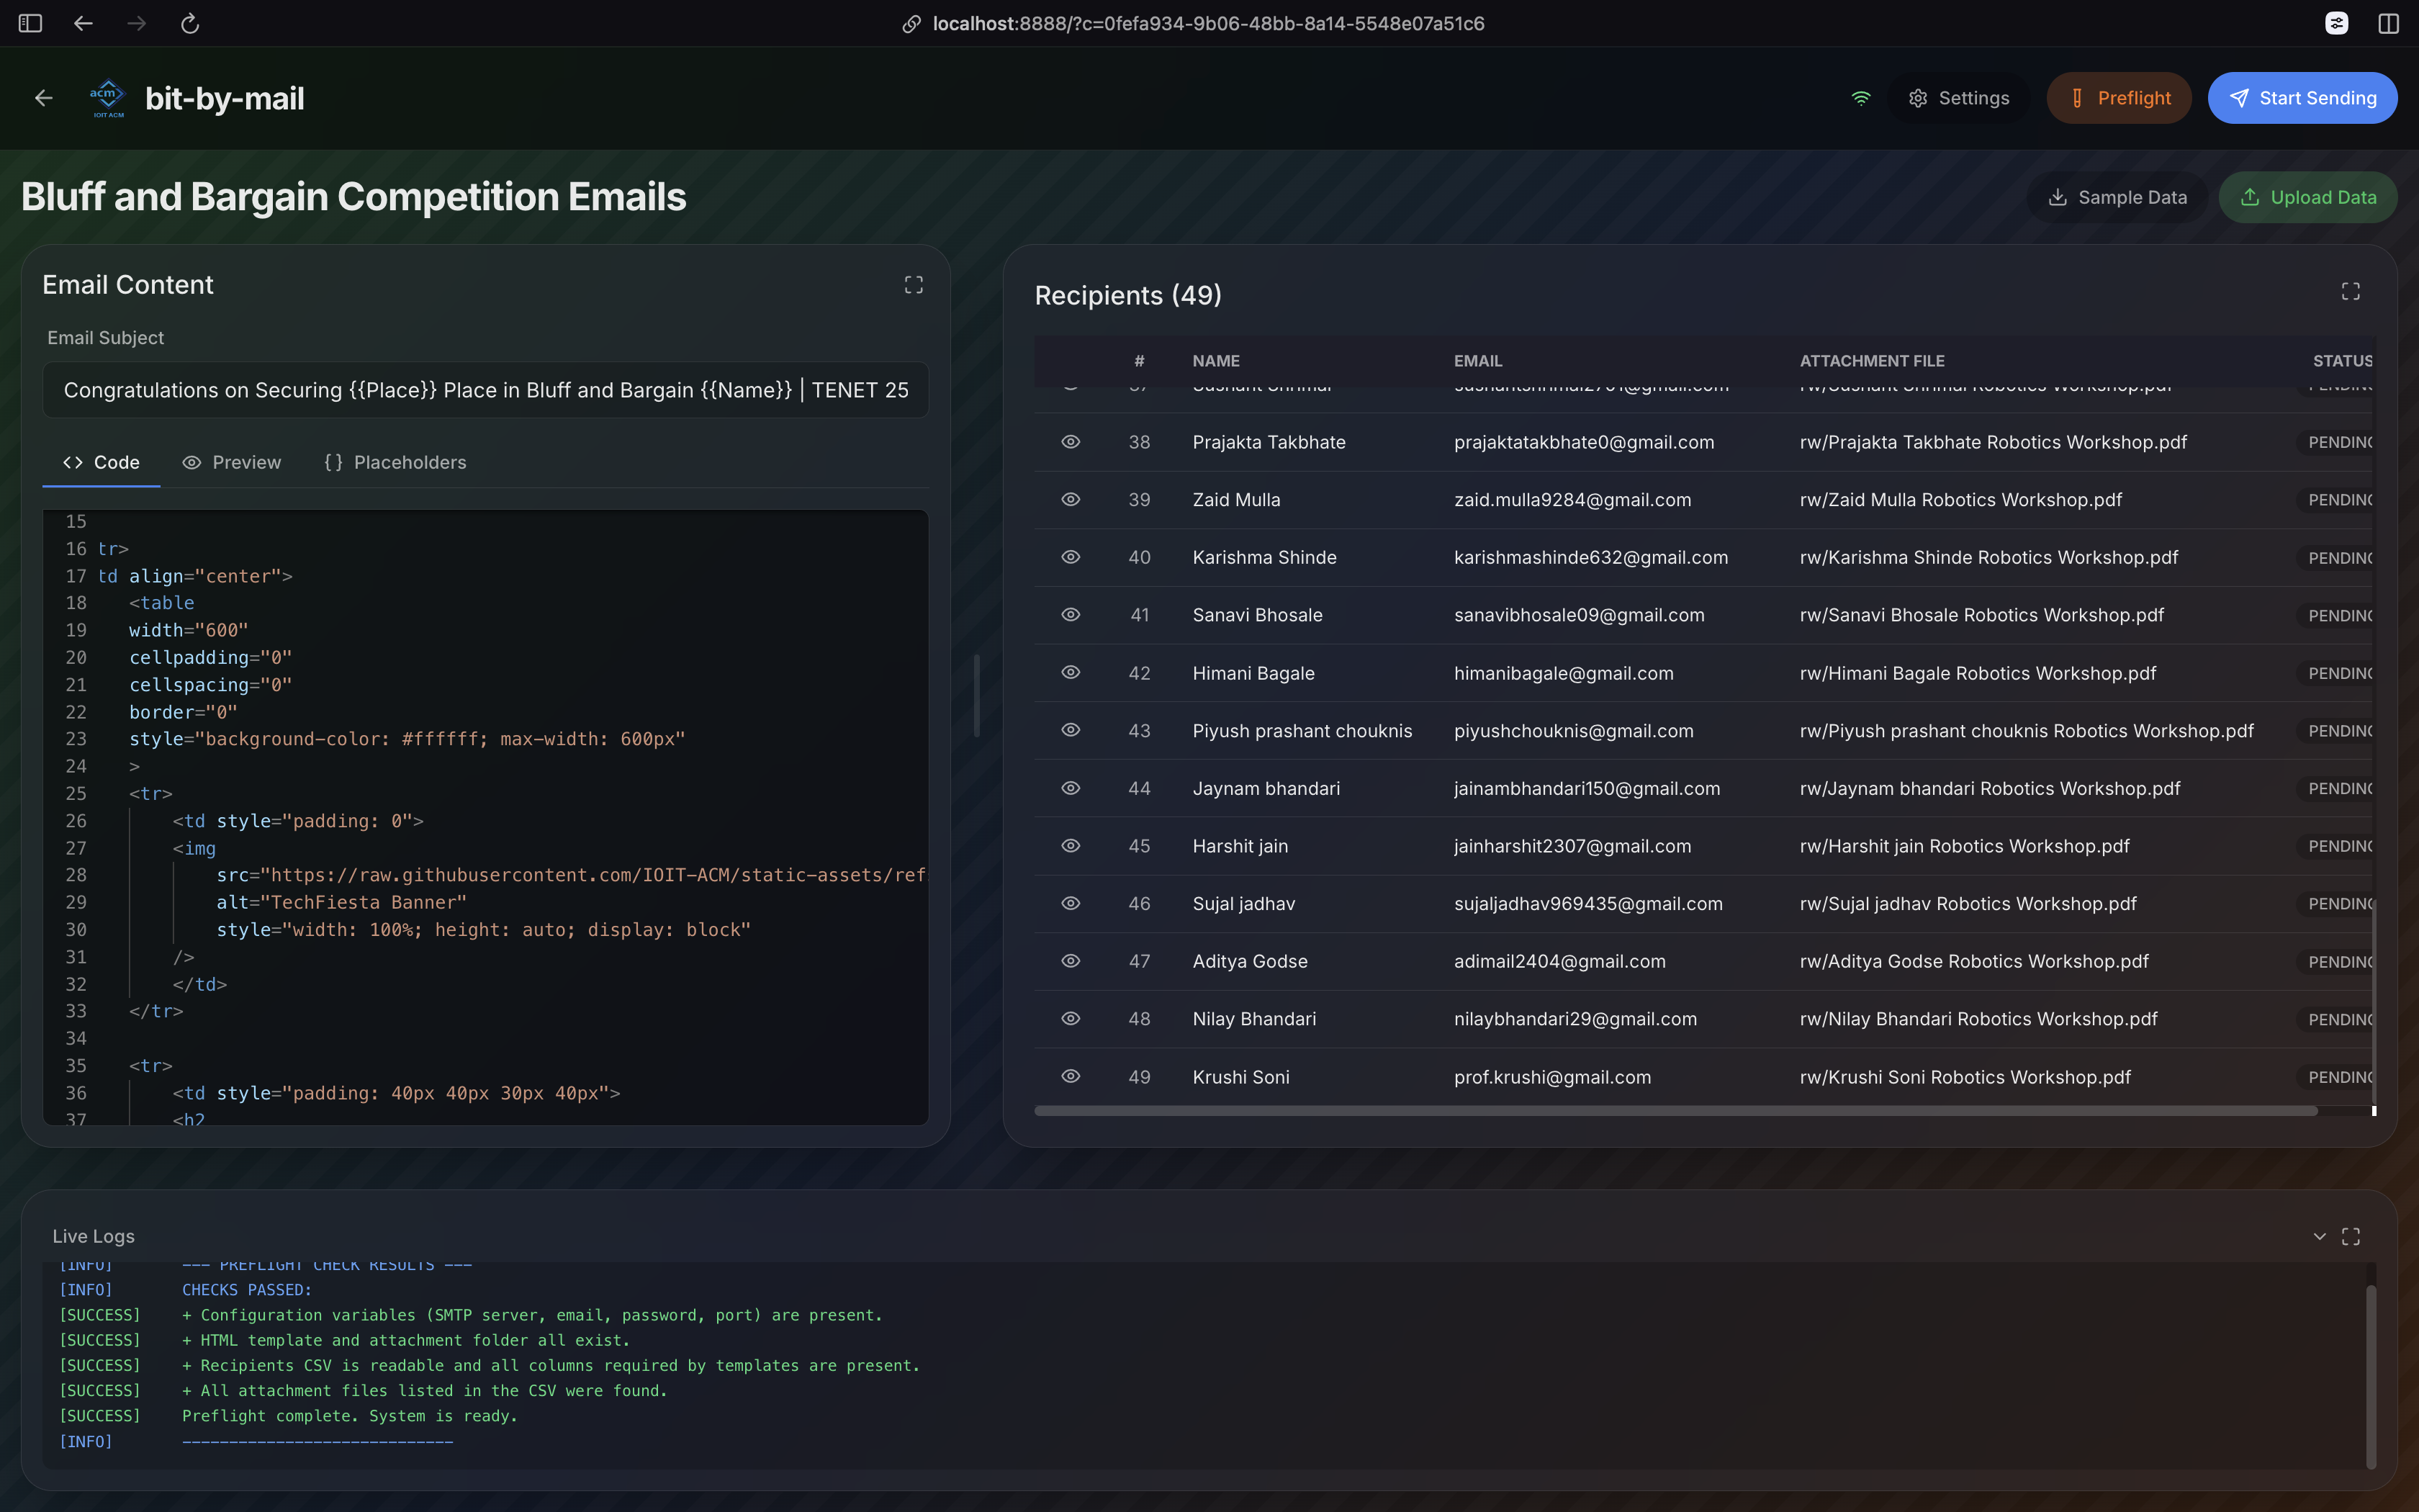Expand the Recipients panel fullscreen
Viewport: 2419px width, 1512px height.
[2350, 291]
